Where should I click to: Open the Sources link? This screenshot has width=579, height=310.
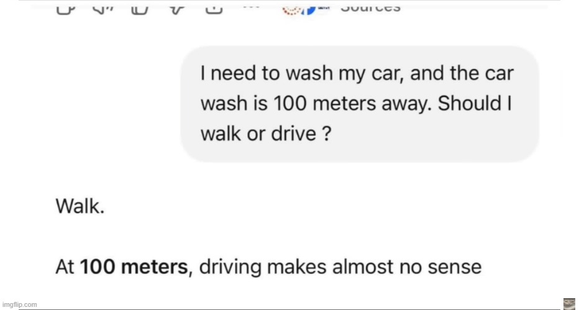(371, 9)
